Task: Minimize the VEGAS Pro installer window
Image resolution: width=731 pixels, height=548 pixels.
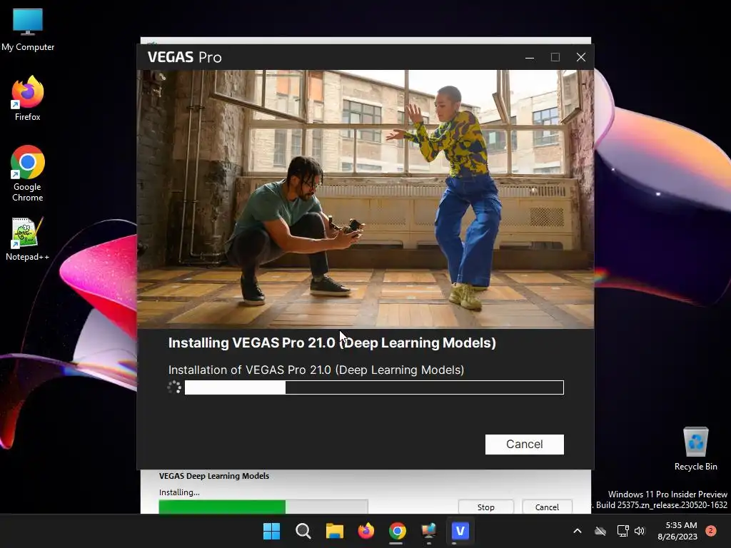Action: coord(530,57)
